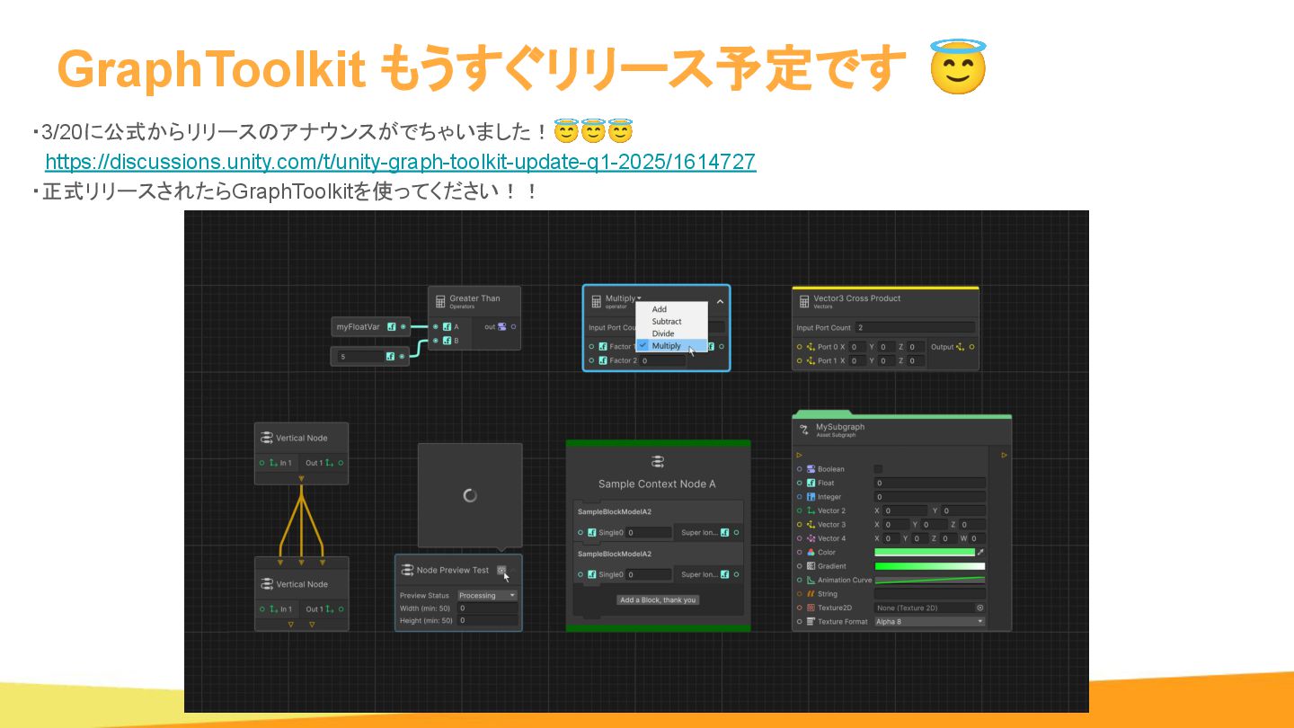Screen dimensions: 1294x728
Task: Click the input port circle for A
Action: click(436, 327)
